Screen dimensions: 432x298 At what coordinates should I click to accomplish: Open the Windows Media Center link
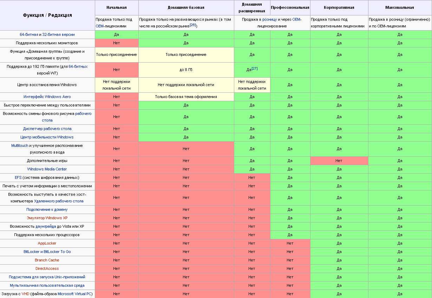(47, 169)
